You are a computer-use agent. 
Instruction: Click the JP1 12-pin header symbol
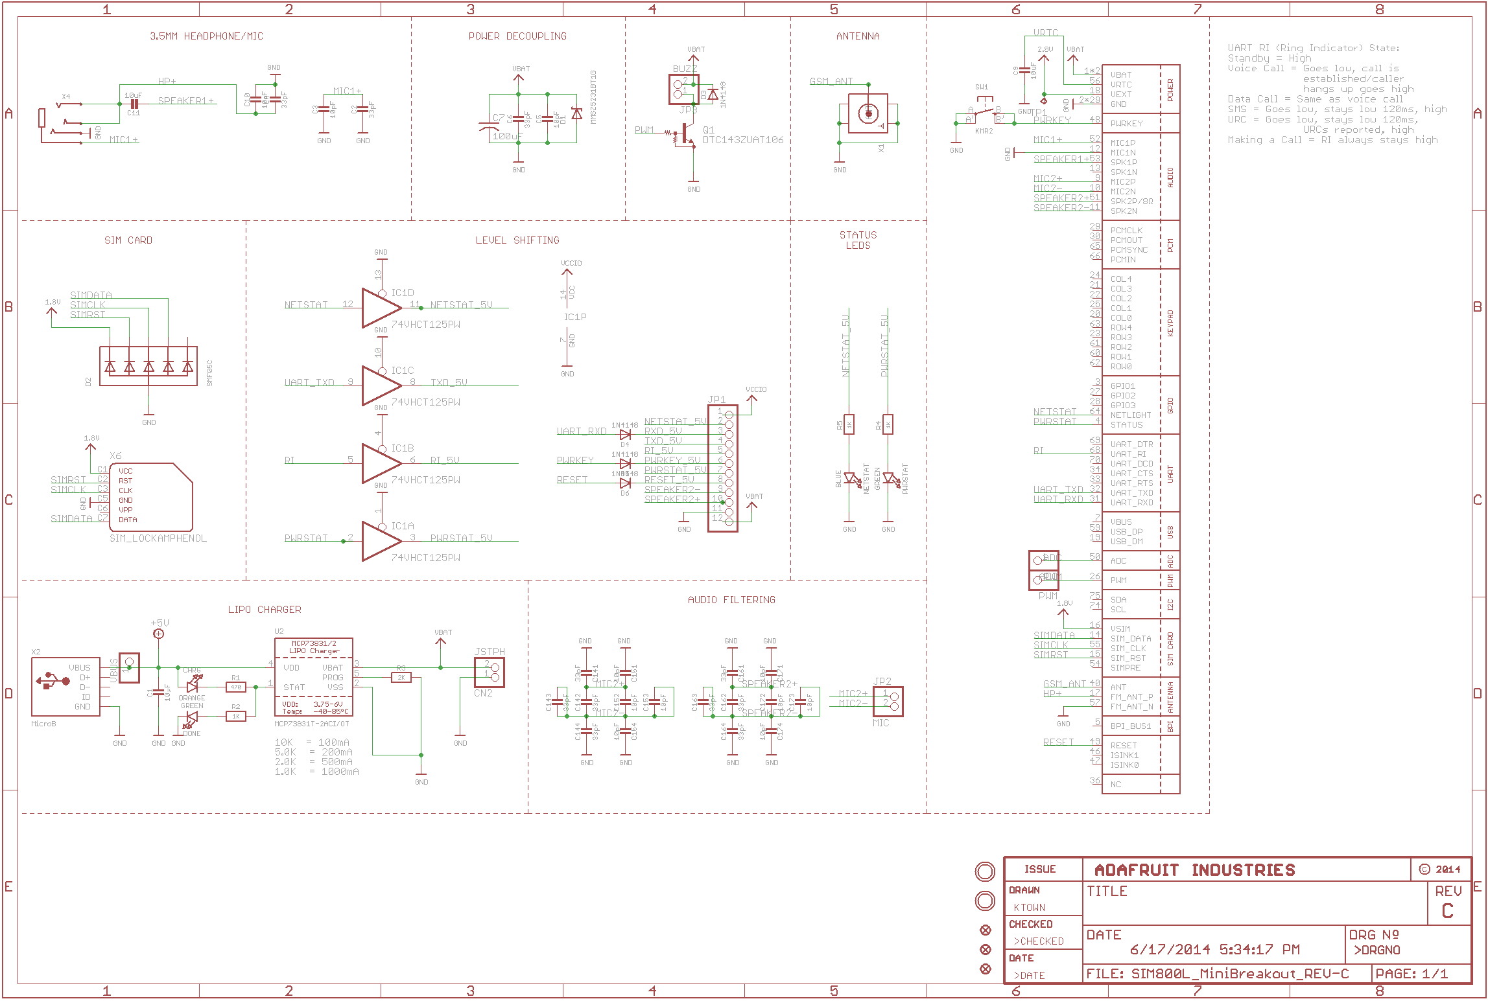(723, 468)
